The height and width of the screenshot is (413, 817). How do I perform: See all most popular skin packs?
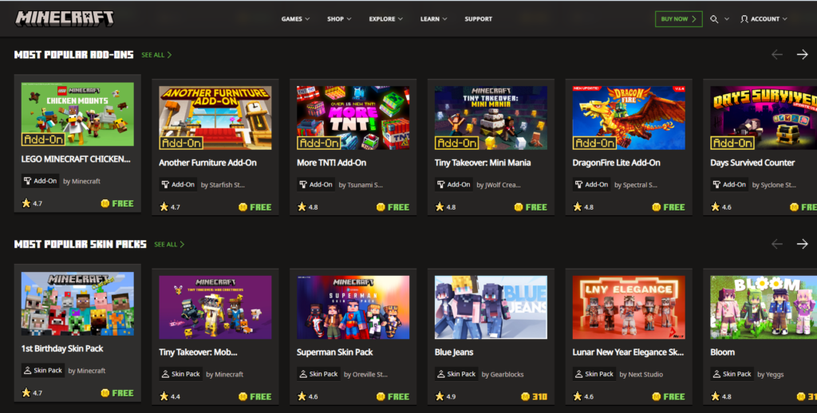169,244
